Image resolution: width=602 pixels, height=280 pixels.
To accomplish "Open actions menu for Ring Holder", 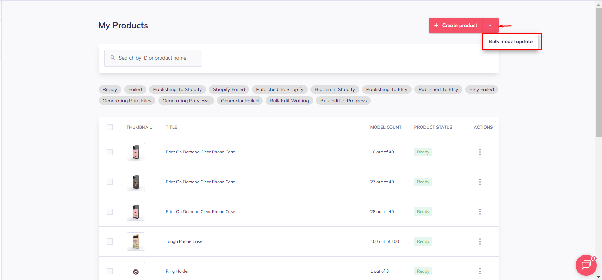I will tap(480, 271).
